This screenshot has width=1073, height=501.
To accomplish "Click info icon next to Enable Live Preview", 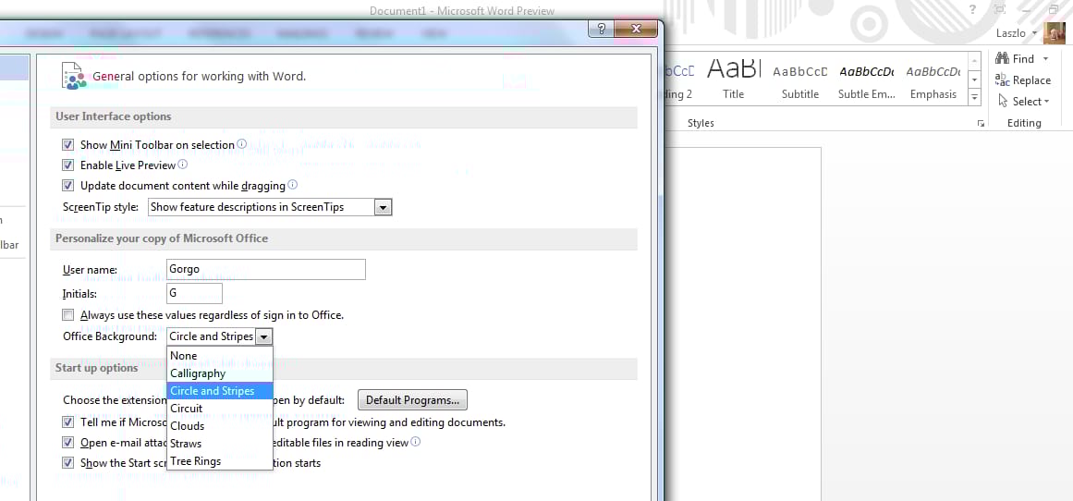I will (183, 165).
